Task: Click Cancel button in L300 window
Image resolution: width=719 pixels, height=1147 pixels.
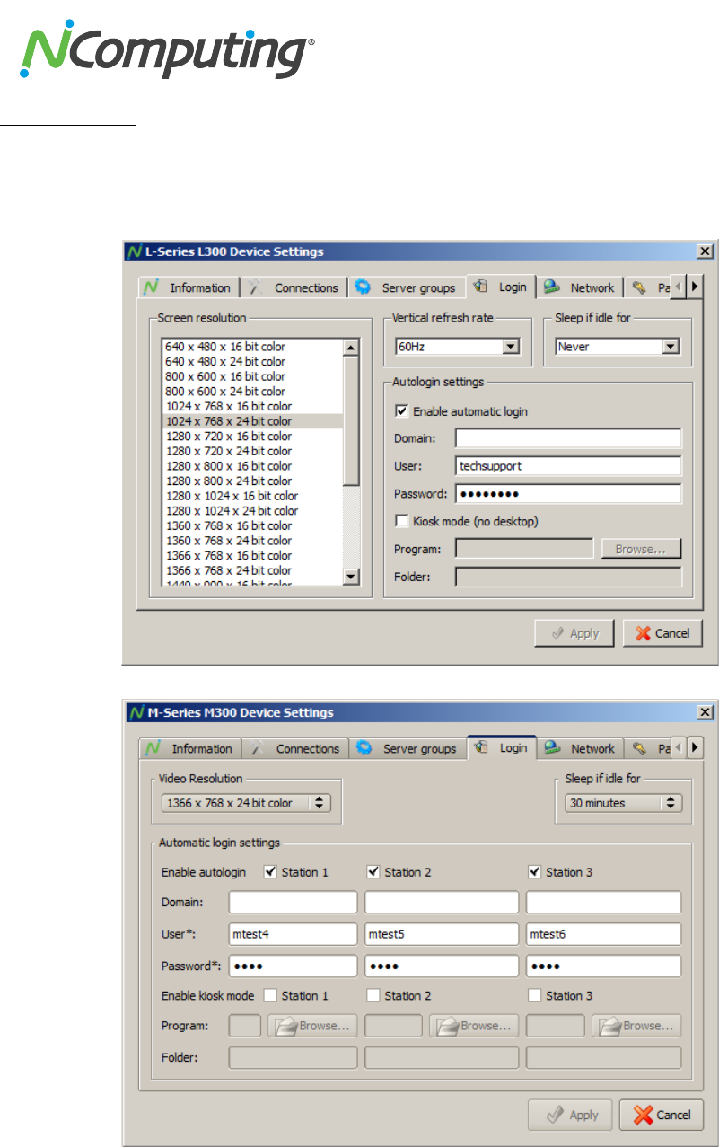Action: (x=662, y=633)
